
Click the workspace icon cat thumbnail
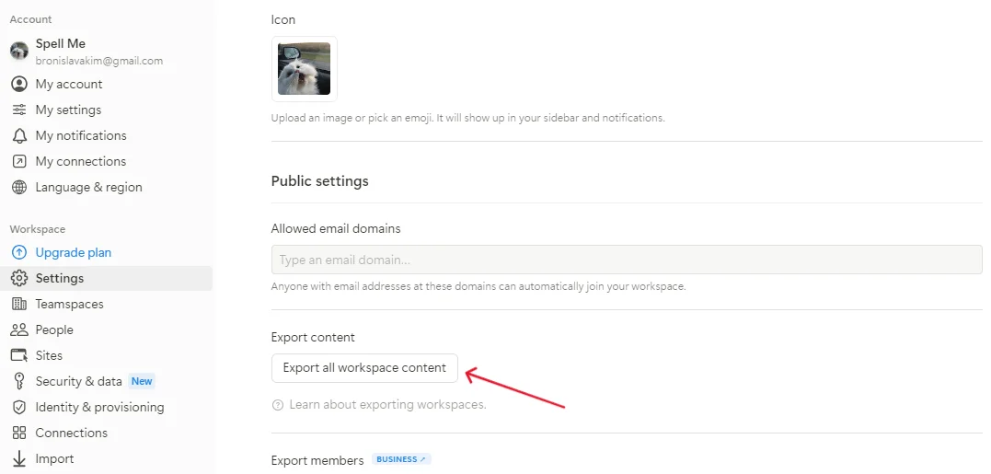tap(305, 68)
